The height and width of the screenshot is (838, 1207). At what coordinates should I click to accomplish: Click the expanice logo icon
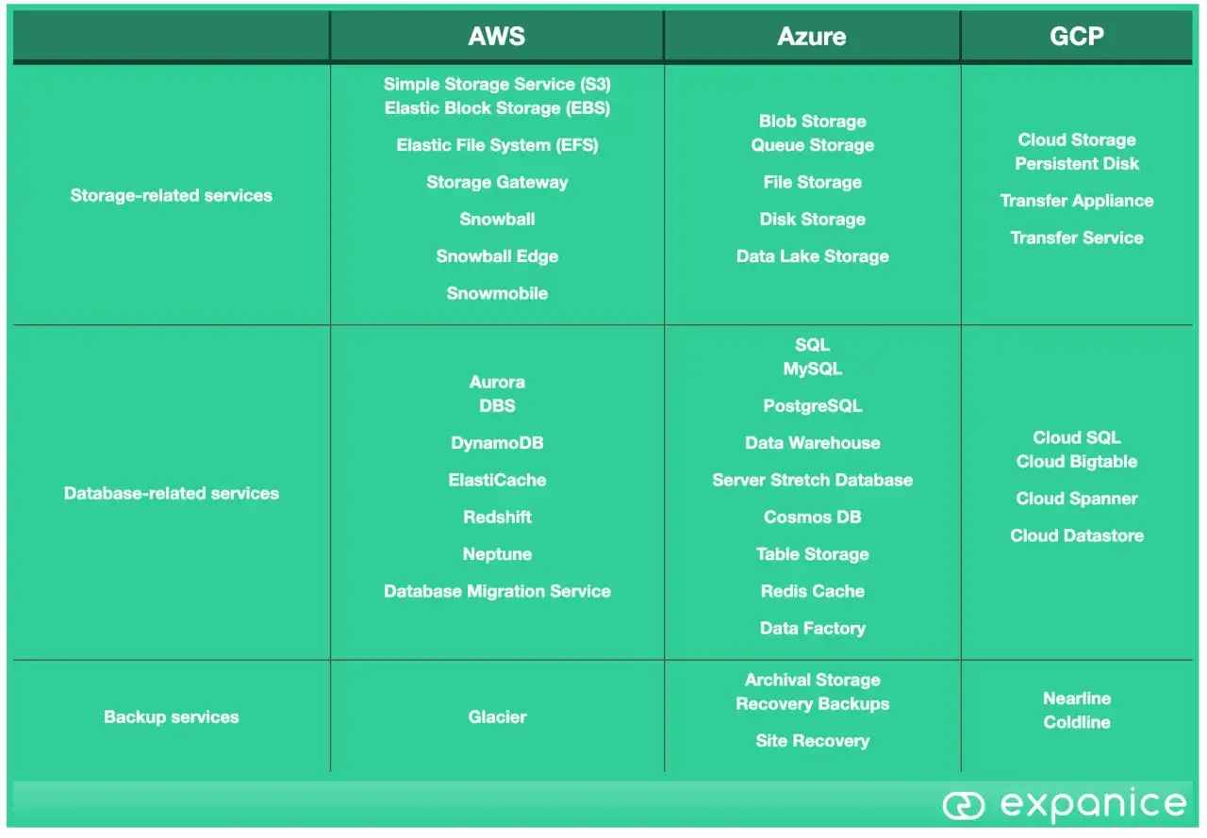coord(963,805)
